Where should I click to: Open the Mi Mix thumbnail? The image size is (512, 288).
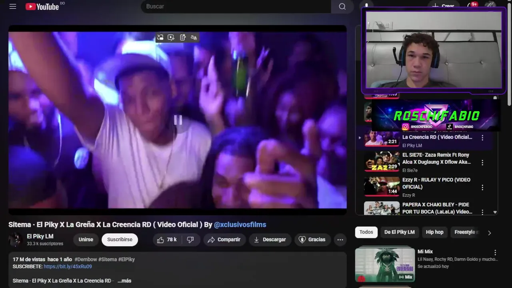tap(385, 265)
